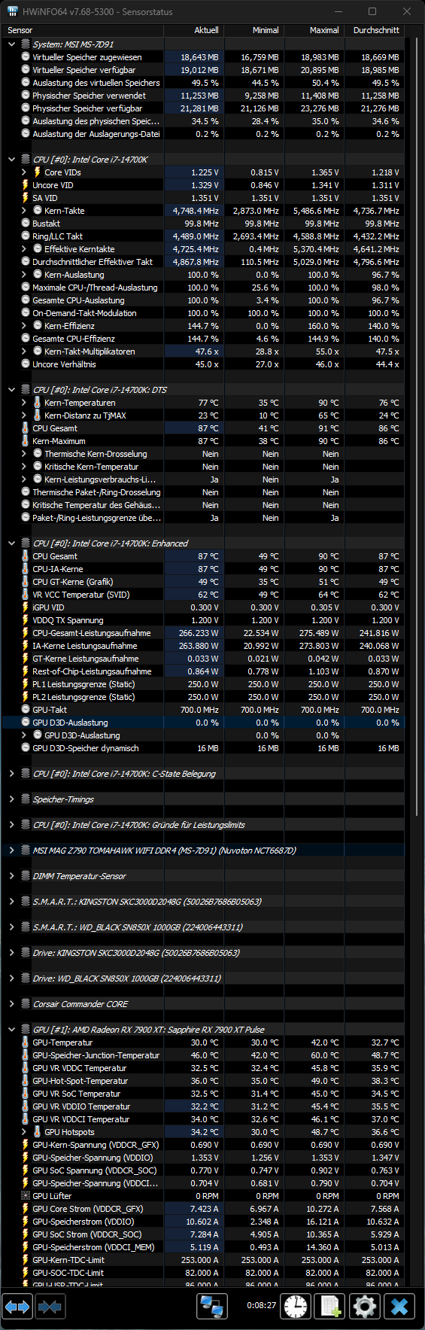The height and width of the screenshot is (1330, 425).
Task: Expand the Kern-Auslastung row
Action: pyautogui.click(x=23, y=275)
